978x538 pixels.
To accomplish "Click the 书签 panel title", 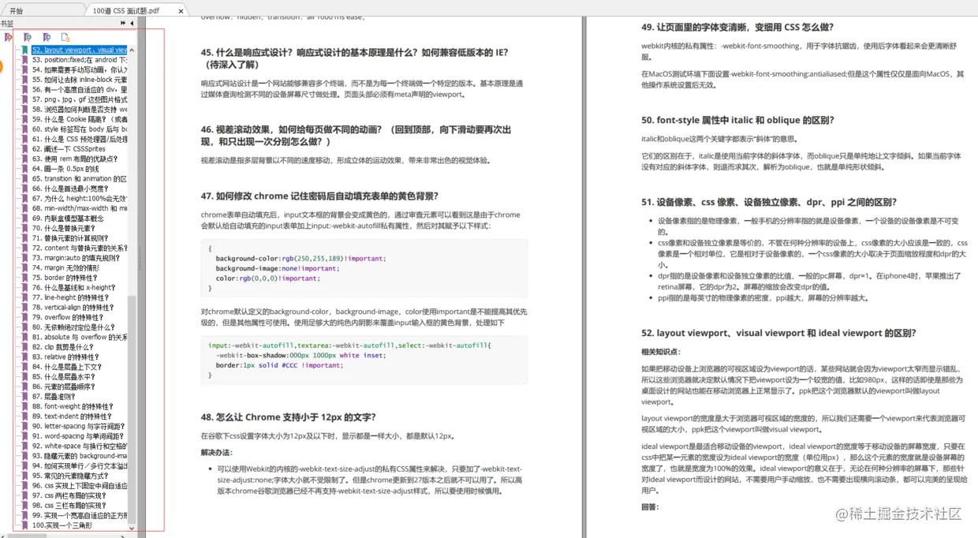I will [7, 24].
